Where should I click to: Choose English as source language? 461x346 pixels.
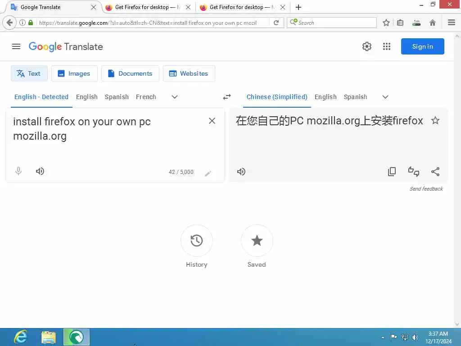coord(87,97)
